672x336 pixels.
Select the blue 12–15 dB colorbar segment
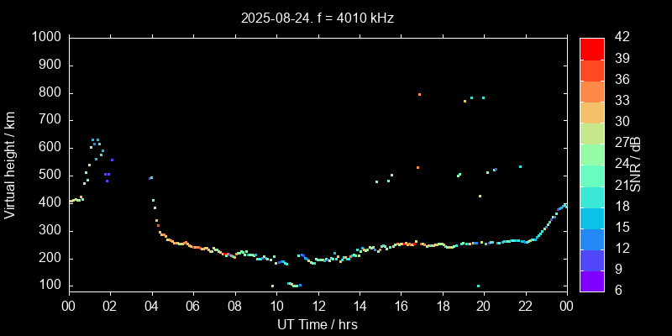point(592,238)
